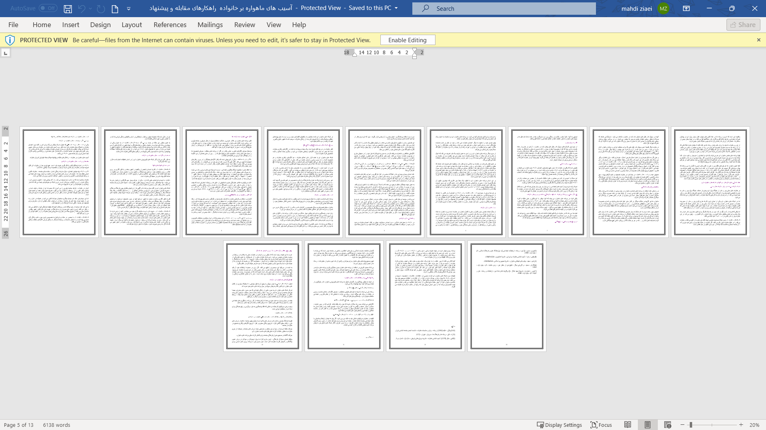Click the Share button
Viewport: 766px width, 430px height.
coord(743,25)
